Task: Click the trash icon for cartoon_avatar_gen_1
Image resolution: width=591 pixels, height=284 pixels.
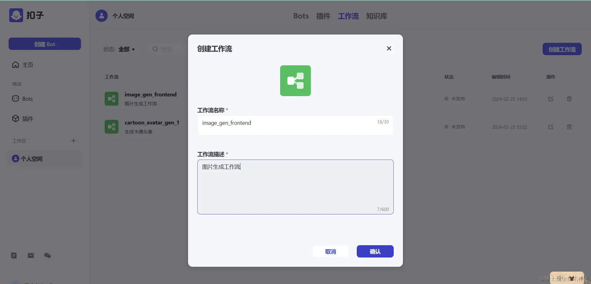Action: [569, 127]
